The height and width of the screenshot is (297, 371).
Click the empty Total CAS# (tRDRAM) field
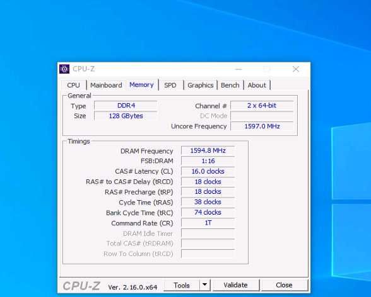tap(208, 244)
